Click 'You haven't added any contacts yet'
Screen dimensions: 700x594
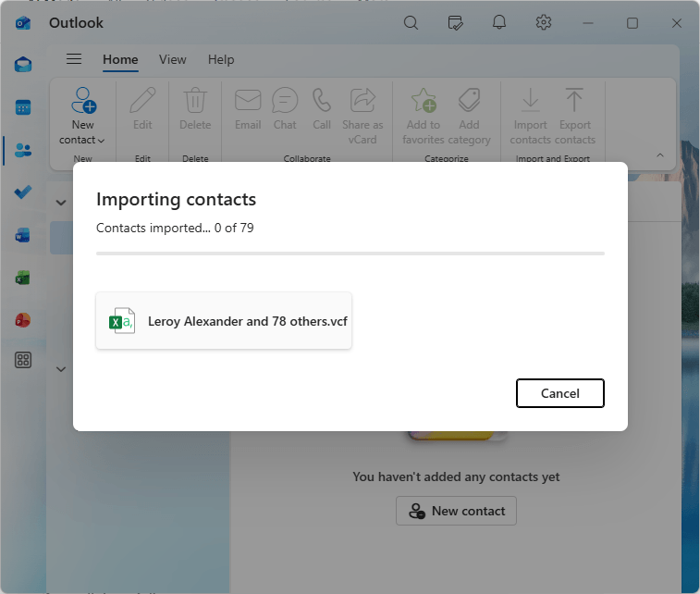[x=456, y=476]
